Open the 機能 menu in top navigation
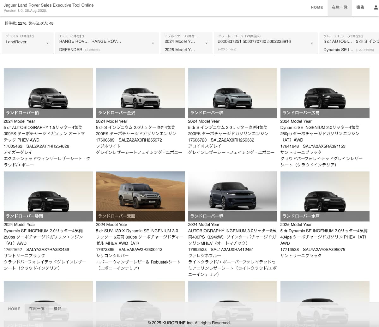This screenshot has width=379, height=327. tap(360, 8)
